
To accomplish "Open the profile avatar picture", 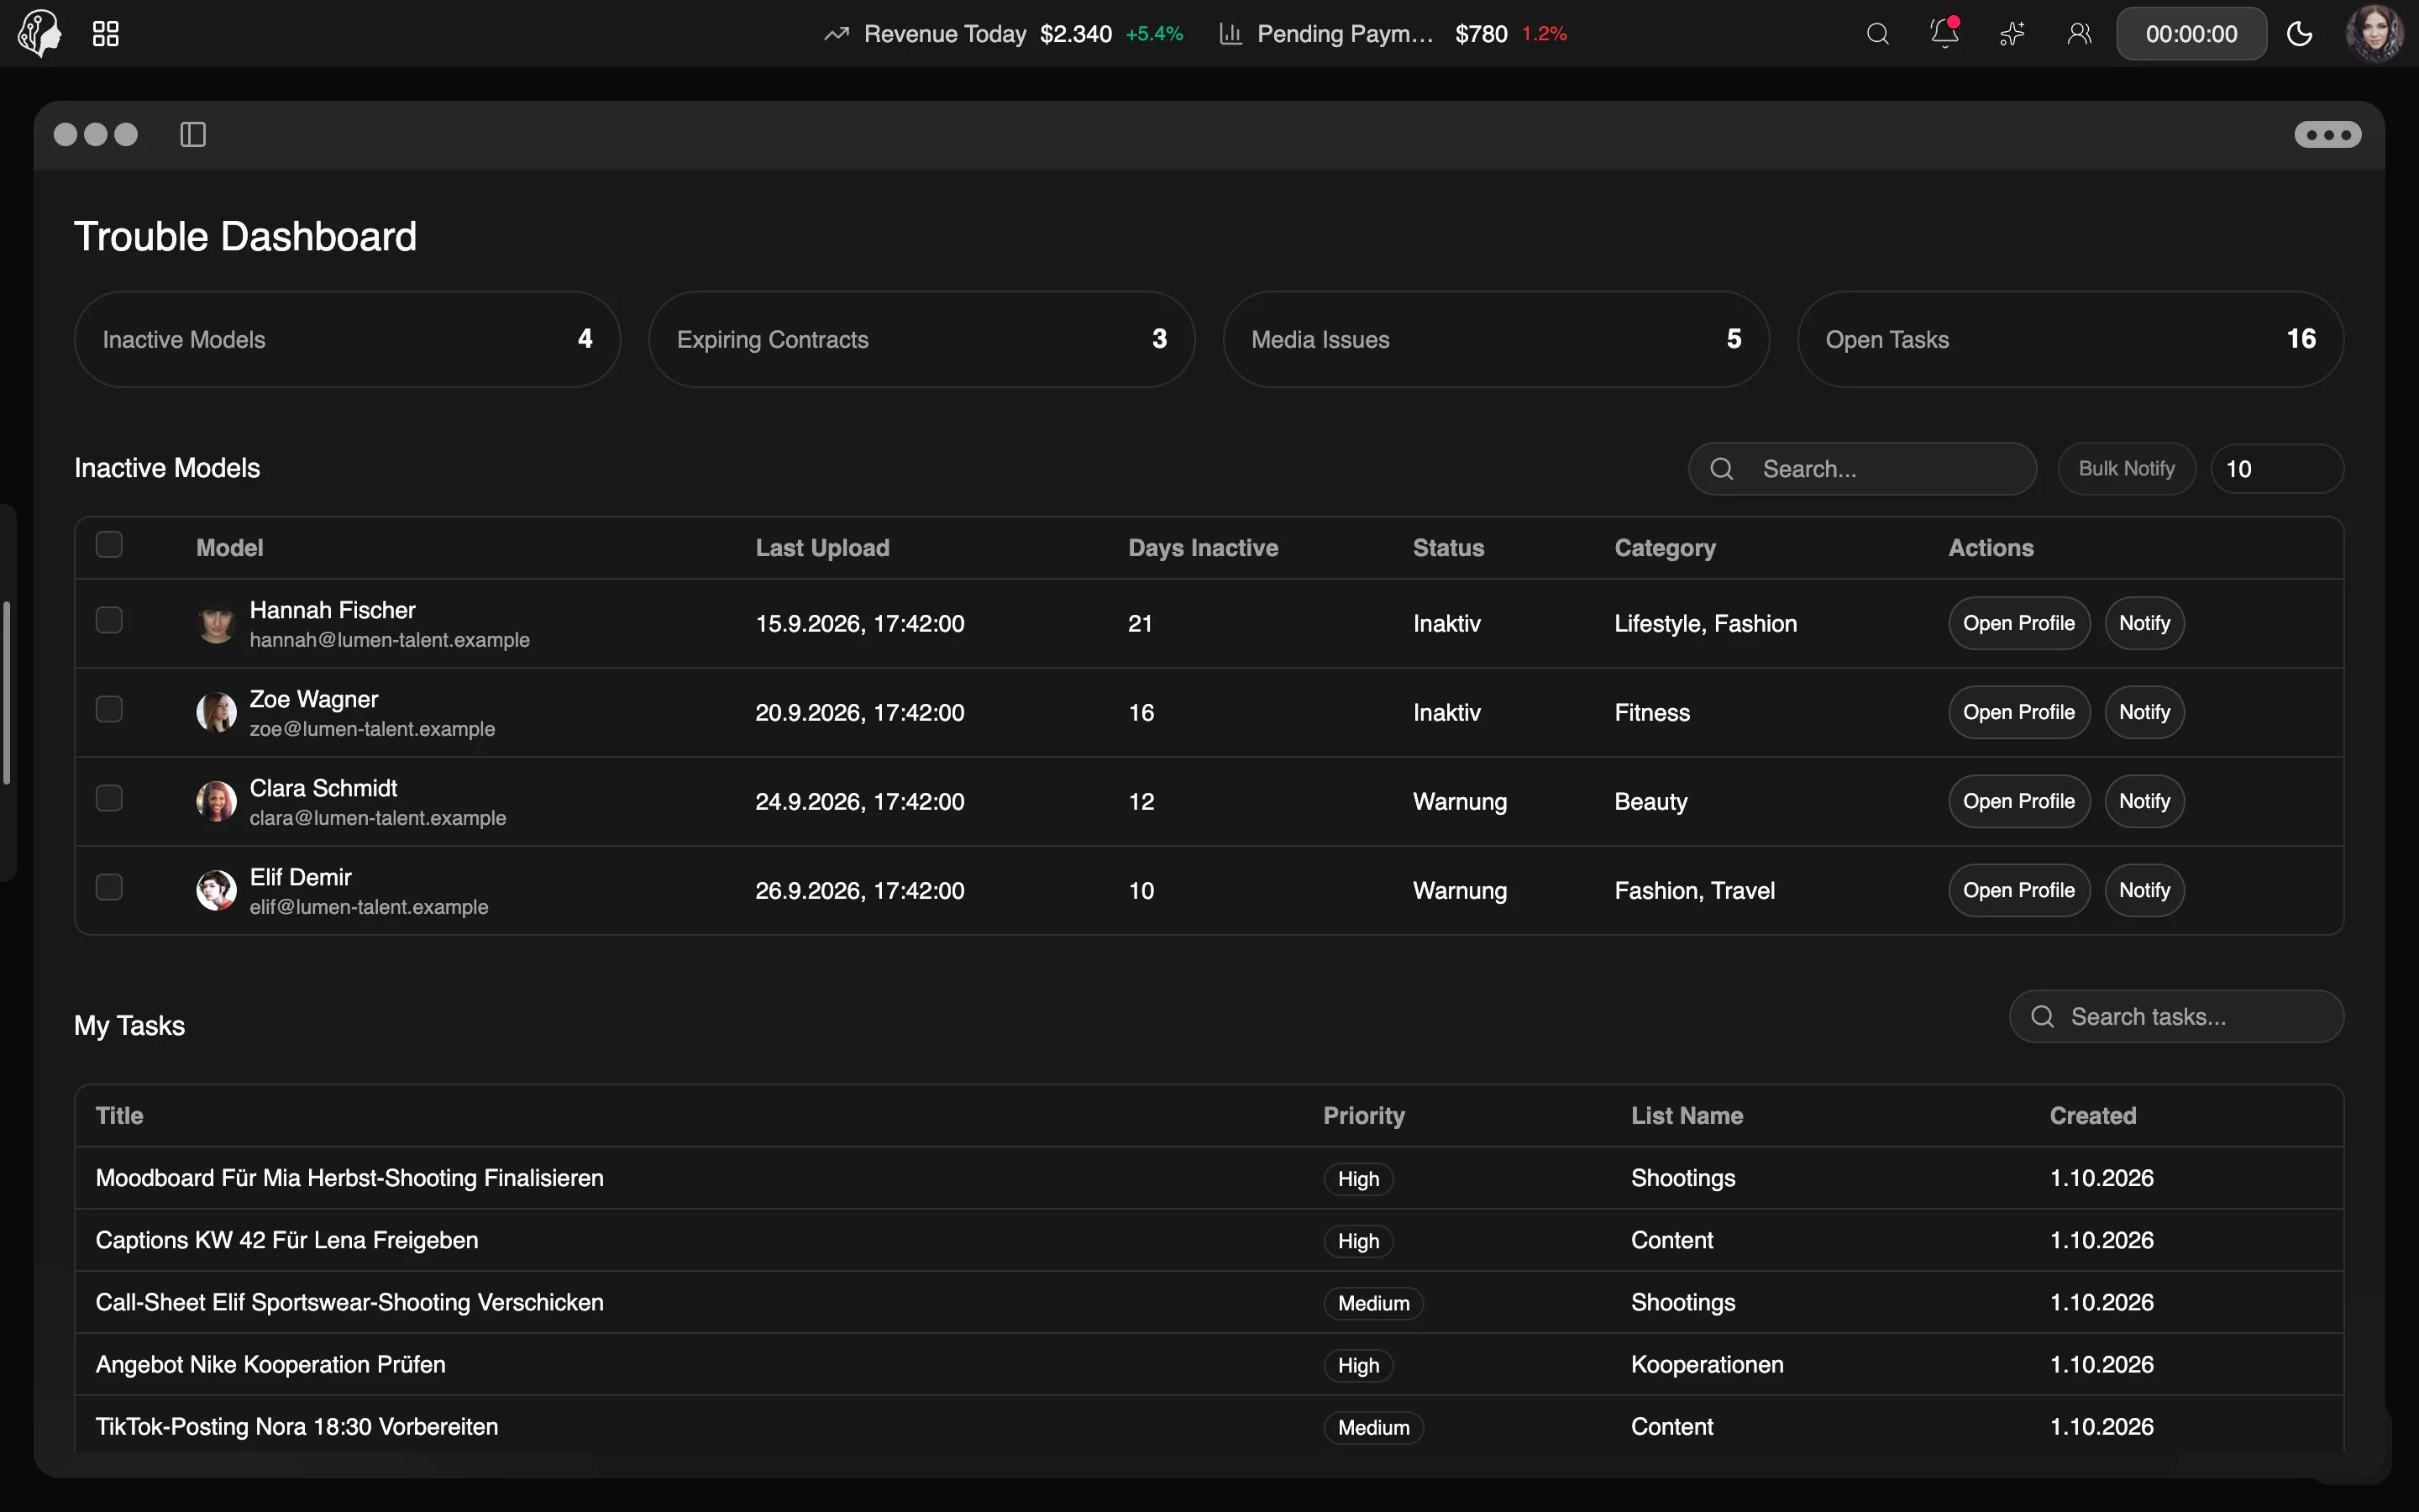I will click(2375, 33).
